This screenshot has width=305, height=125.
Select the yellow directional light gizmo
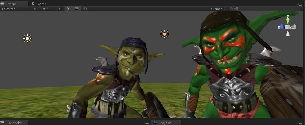27,38
